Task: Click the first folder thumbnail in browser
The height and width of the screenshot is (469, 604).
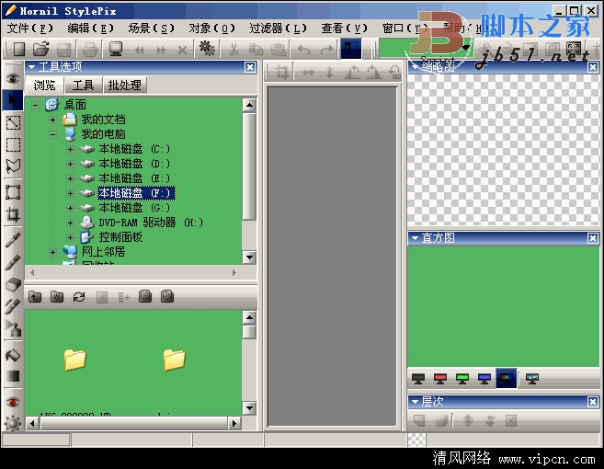Action: coord(74,360)
